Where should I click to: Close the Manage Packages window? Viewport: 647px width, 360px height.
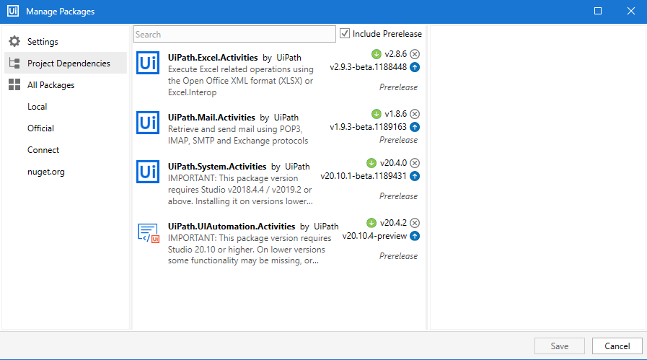point(631,11)
